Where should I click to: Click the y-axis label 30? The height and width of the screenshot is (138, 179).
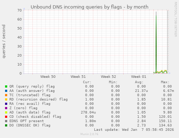coord(19,46)
